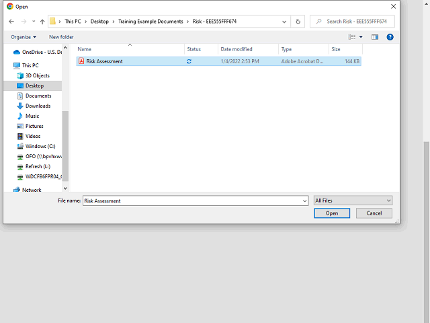Screen dimensions: 430x323
Task: Select This PC in navigation pane
Action: click(x=26, y=65)
